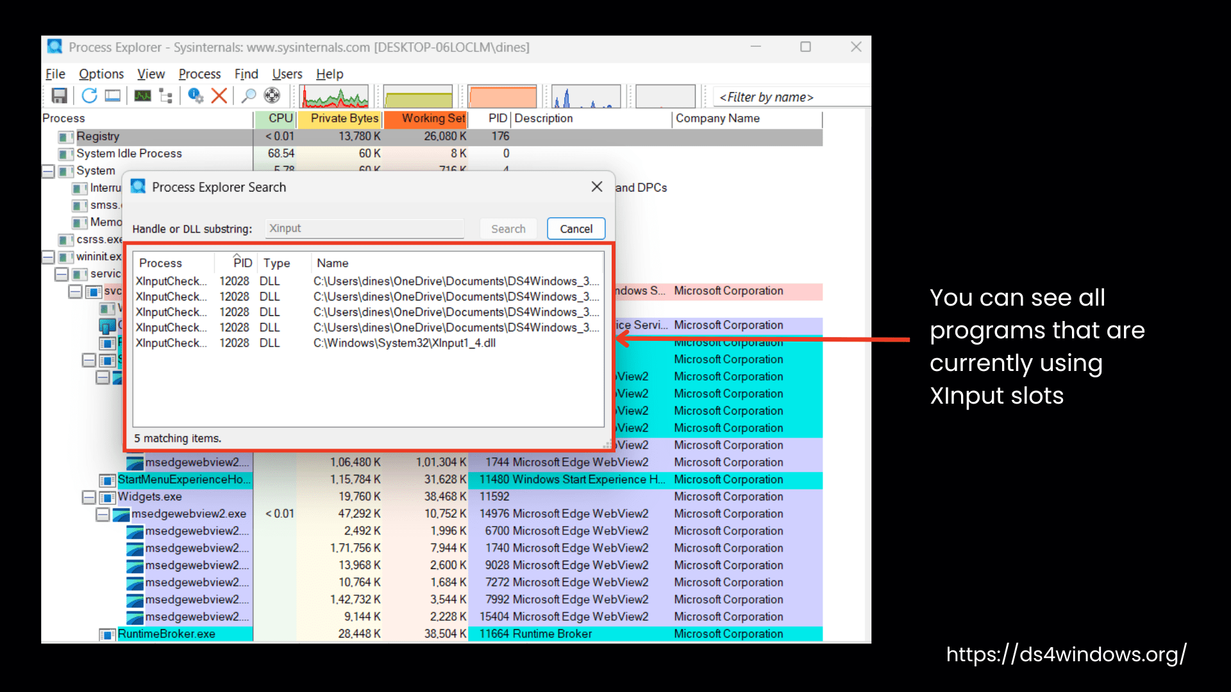This screenshot has width=1231, height=692.
Task: Sort by the Working Set column header
Action: point(426,119)
